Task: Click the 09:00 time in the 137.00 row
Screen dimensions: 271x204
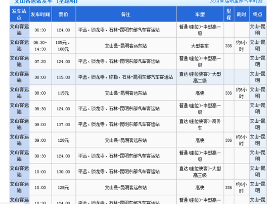Action: 40,124
